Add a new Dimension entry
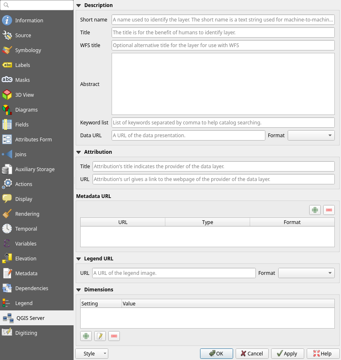 pos(86,336)
